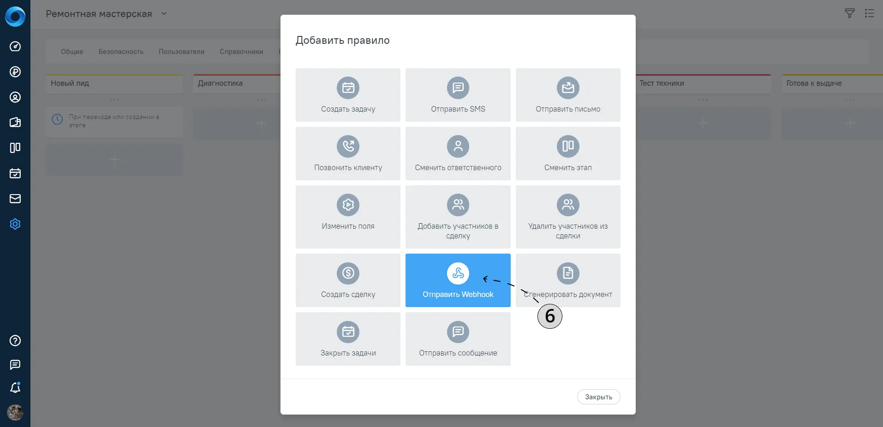Open the Безопасность settings tab
The width and height of the screenshot is (883, 427).
point(121,52)
